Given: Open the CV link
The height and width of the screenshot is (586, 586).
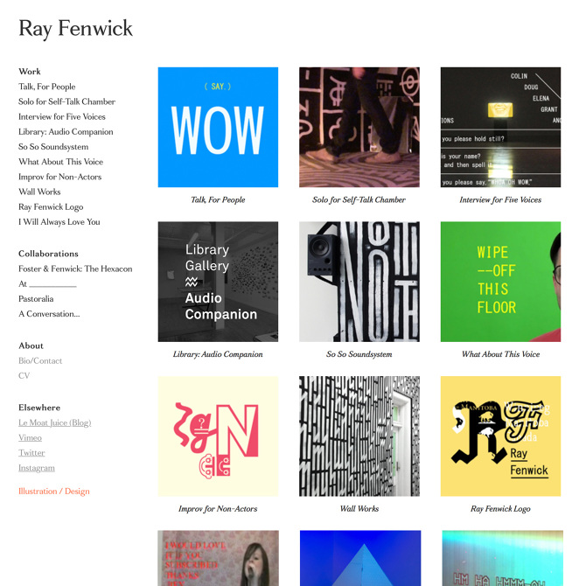Looking at the screenshot, I should 24,375.
